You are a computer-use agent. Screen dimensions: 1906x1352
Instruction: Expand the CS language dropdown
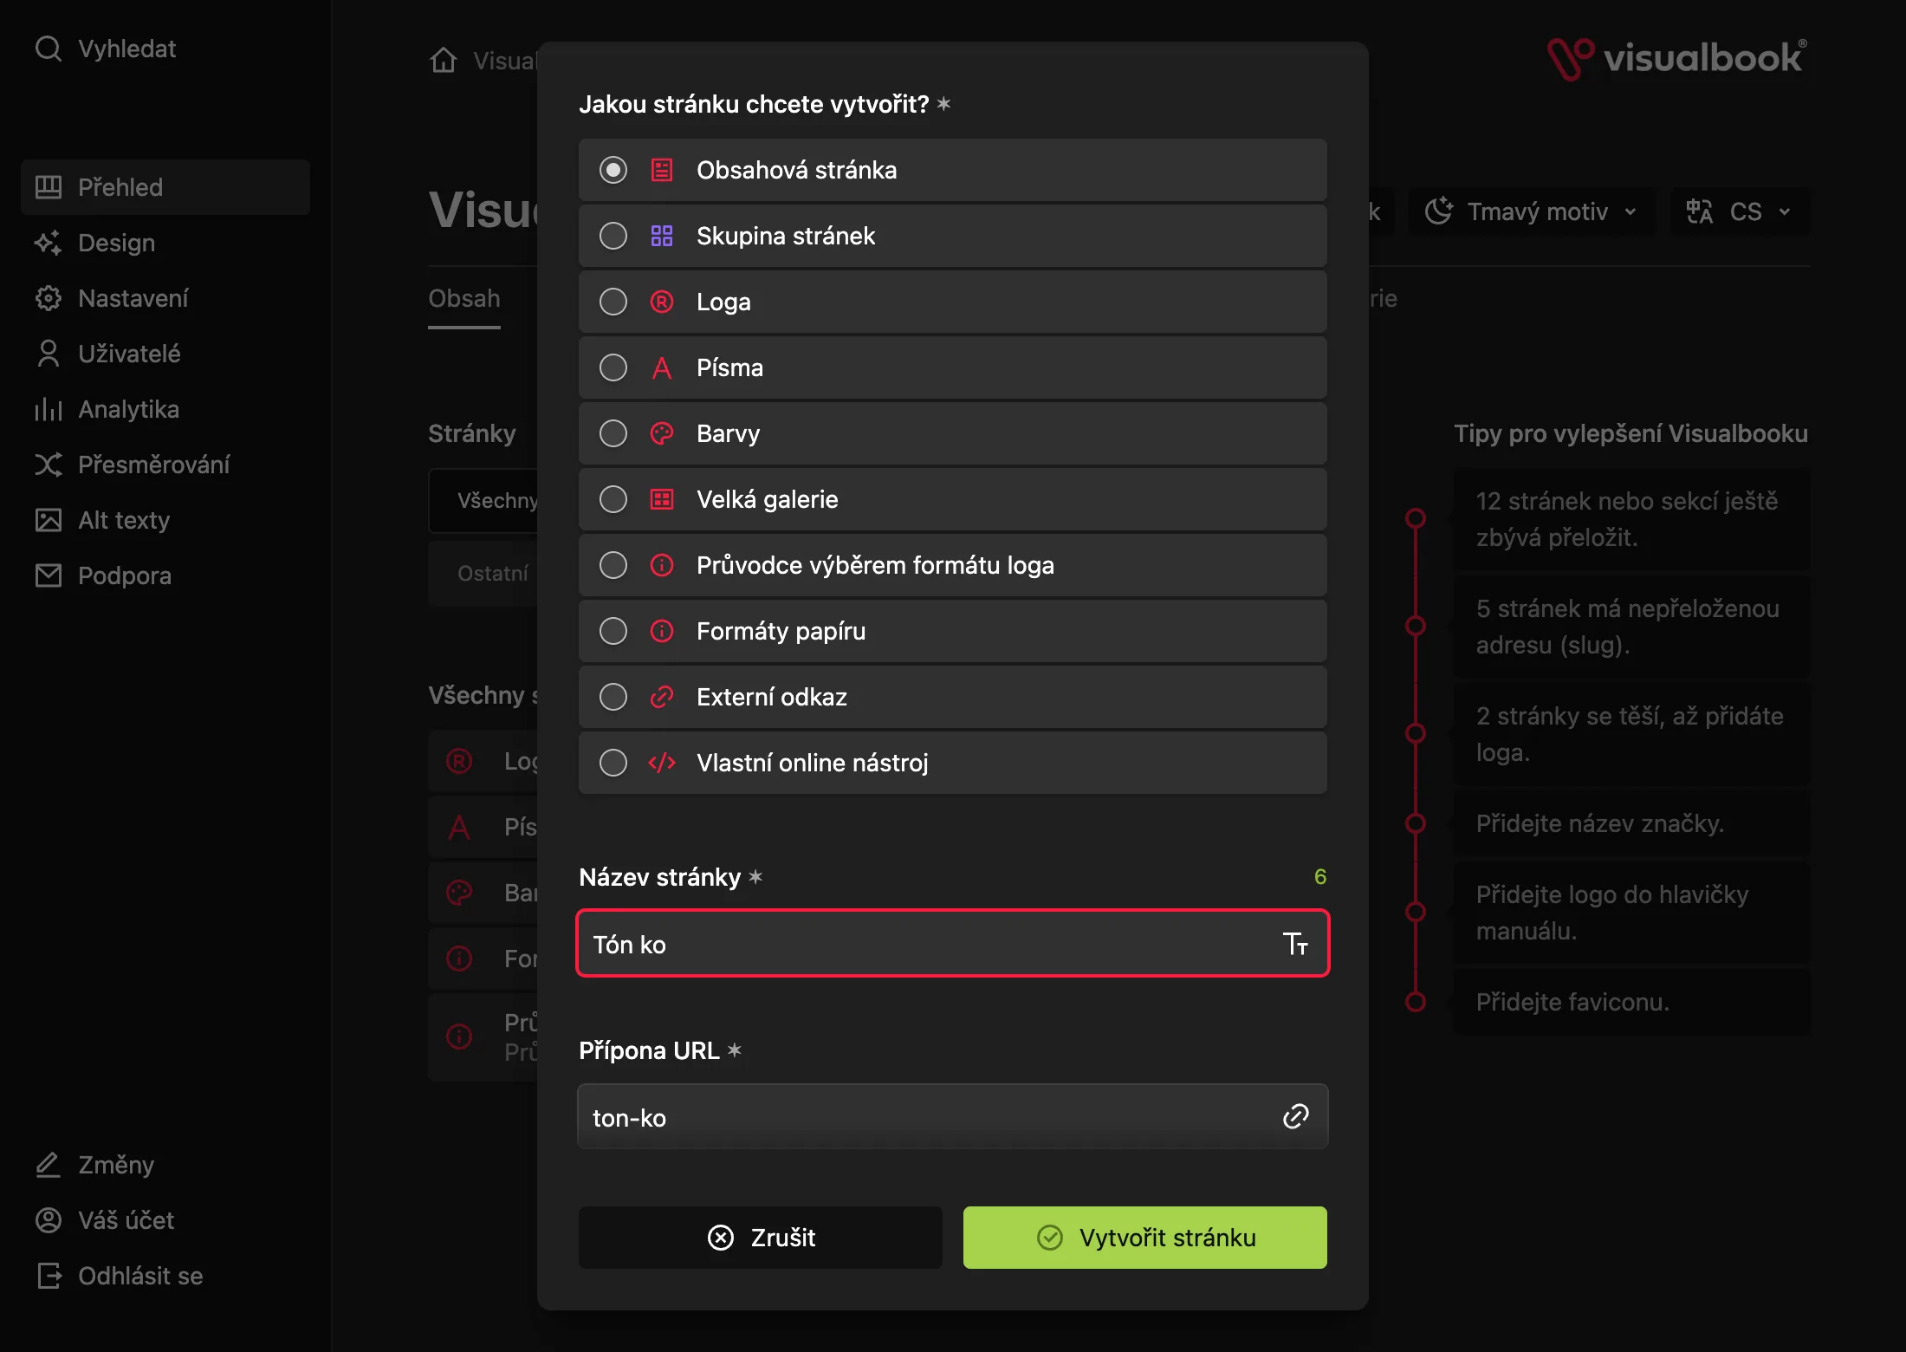(x=1740, y=211)
